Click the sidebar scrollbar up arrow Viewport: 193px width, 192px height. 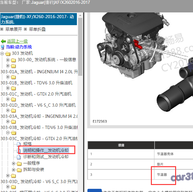(80, 15)
